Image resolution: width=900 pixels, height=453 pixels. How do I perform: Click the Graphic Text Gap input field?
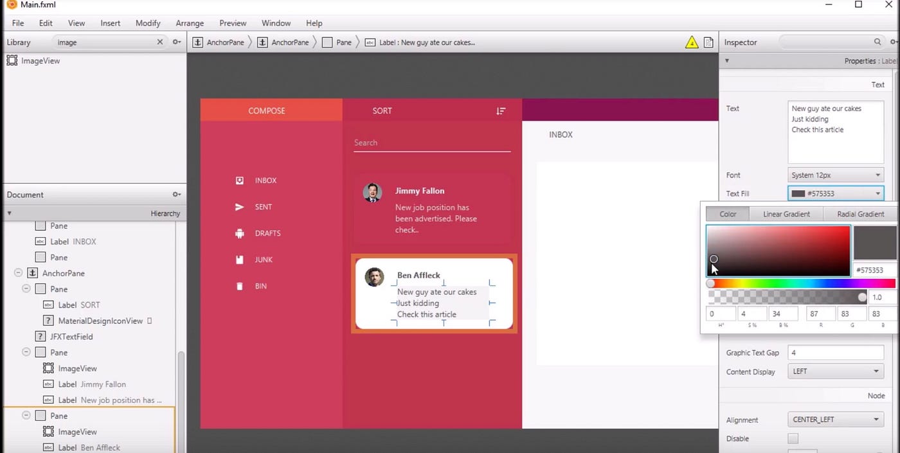pos(835,352)
